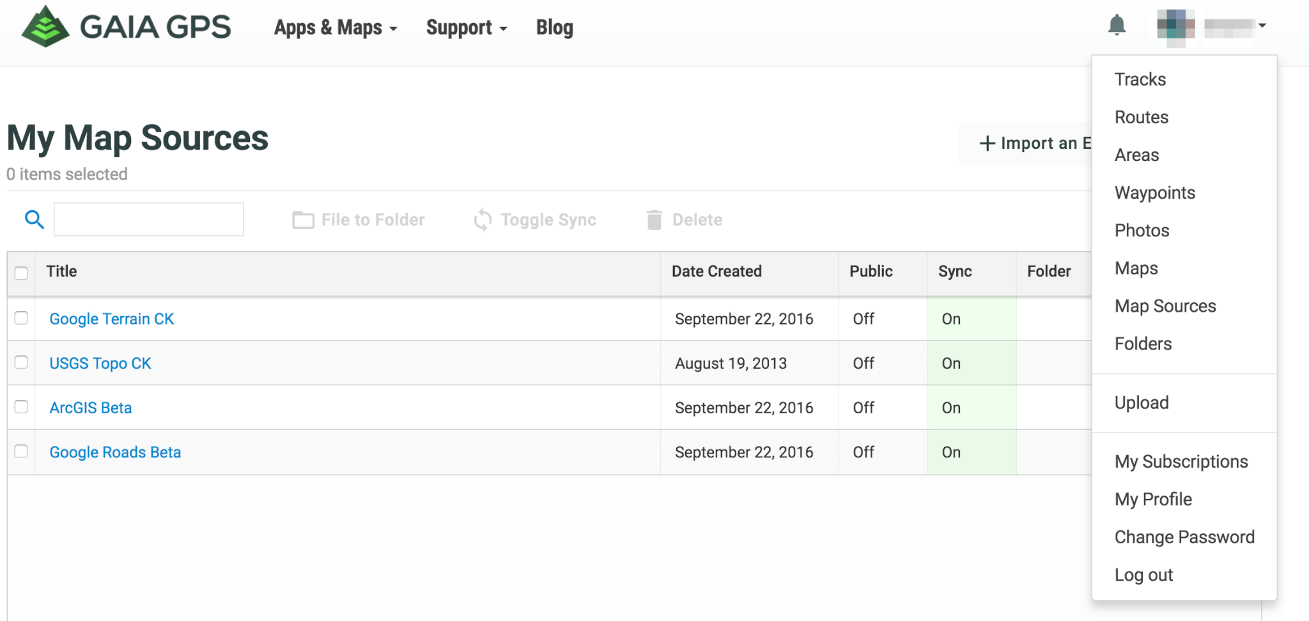
Task: Click the Toggle Sync button label
Action: [x=548, y=220]
